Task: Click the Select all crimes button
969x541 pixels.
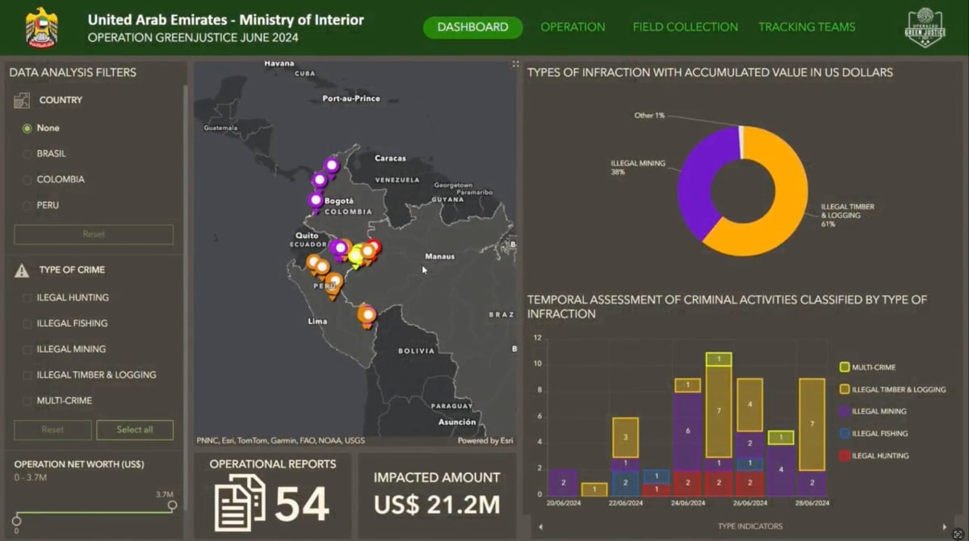Action: [135, 430]
